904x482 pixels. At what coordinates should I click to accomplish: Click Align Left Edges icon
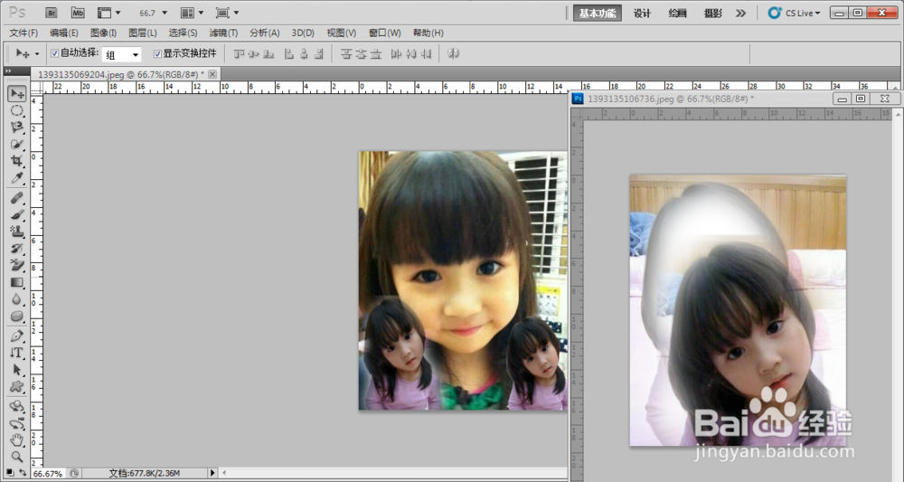(289, 53)
